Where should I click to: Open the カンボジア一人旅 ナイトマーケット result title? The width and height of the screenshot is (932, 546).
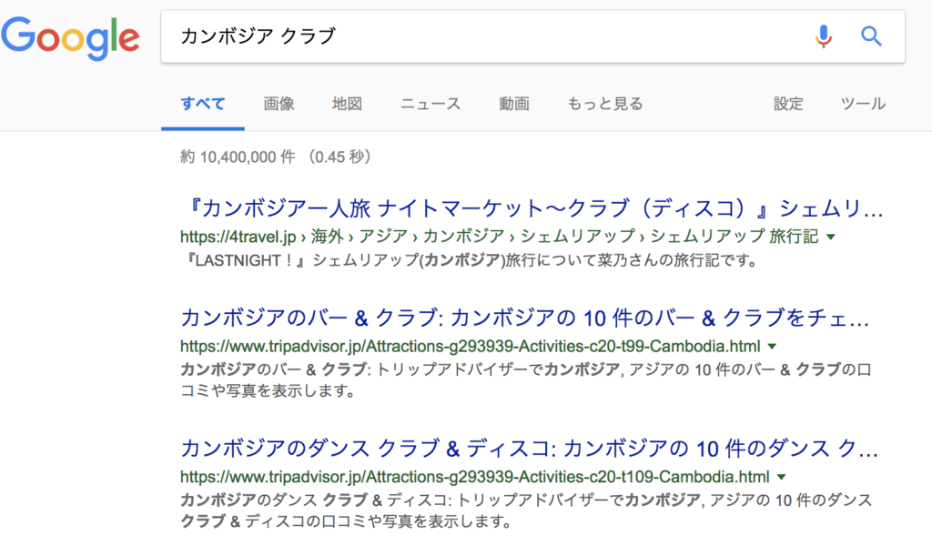coord(532,208)
